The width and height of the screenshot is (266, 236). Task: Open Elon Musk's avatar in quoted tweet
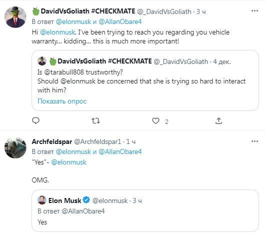click(x=42, y=200)
